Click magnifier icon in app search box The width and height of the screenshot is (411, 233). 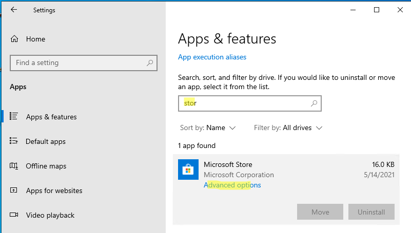pos(314,103)
